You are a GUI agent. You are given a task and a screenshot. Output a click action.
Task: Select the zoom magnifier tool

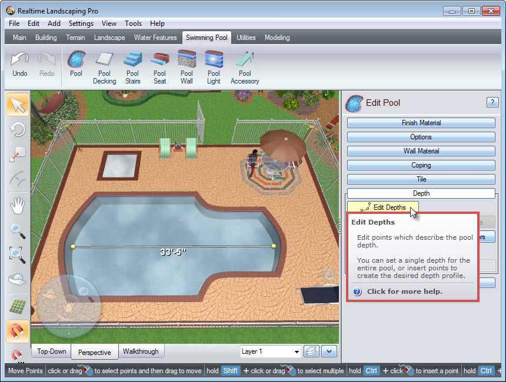click(x=18, y=231)
